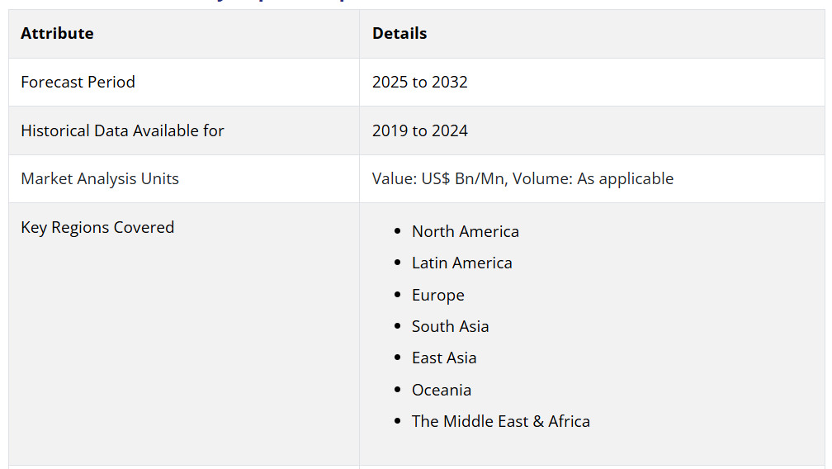The height and width of the screenshot is (469, 832).
Task: Click Europe in the regions list
Action: tap(438, 295)
